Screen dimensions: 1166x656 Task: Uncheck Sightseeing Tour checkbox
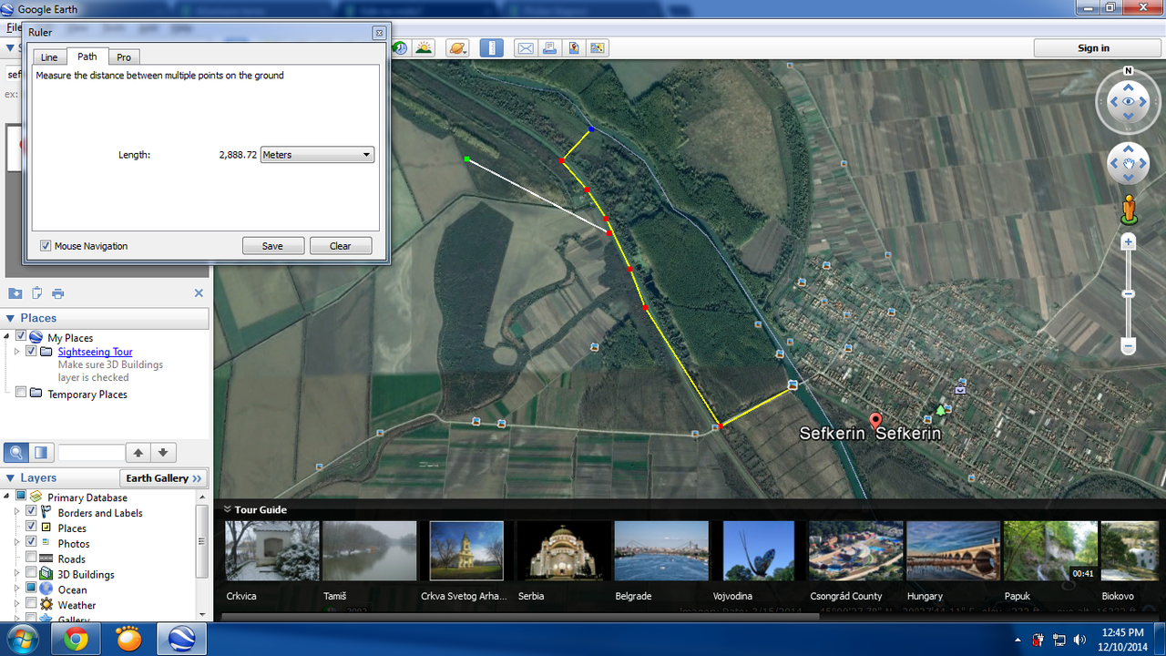click(x=32, y=351)
